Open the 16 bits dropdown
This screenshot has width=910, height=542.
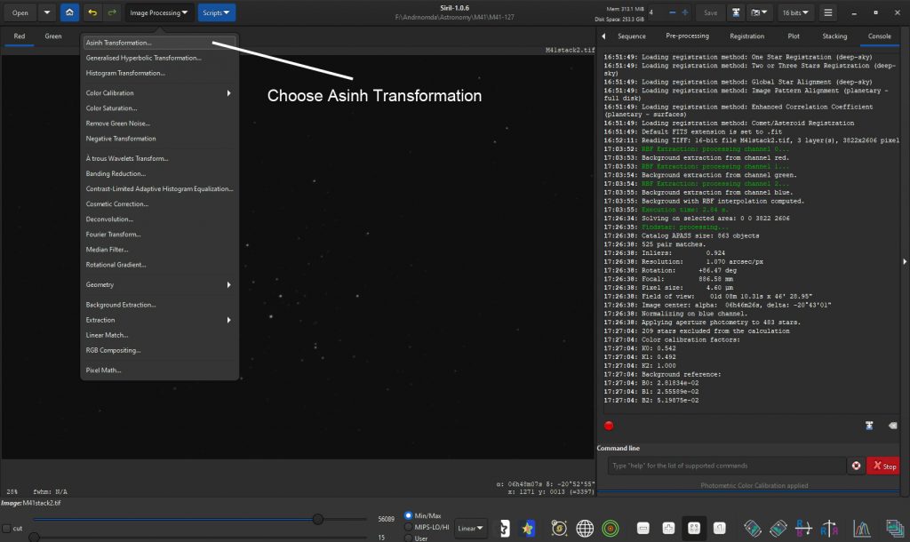coord(795,12)
